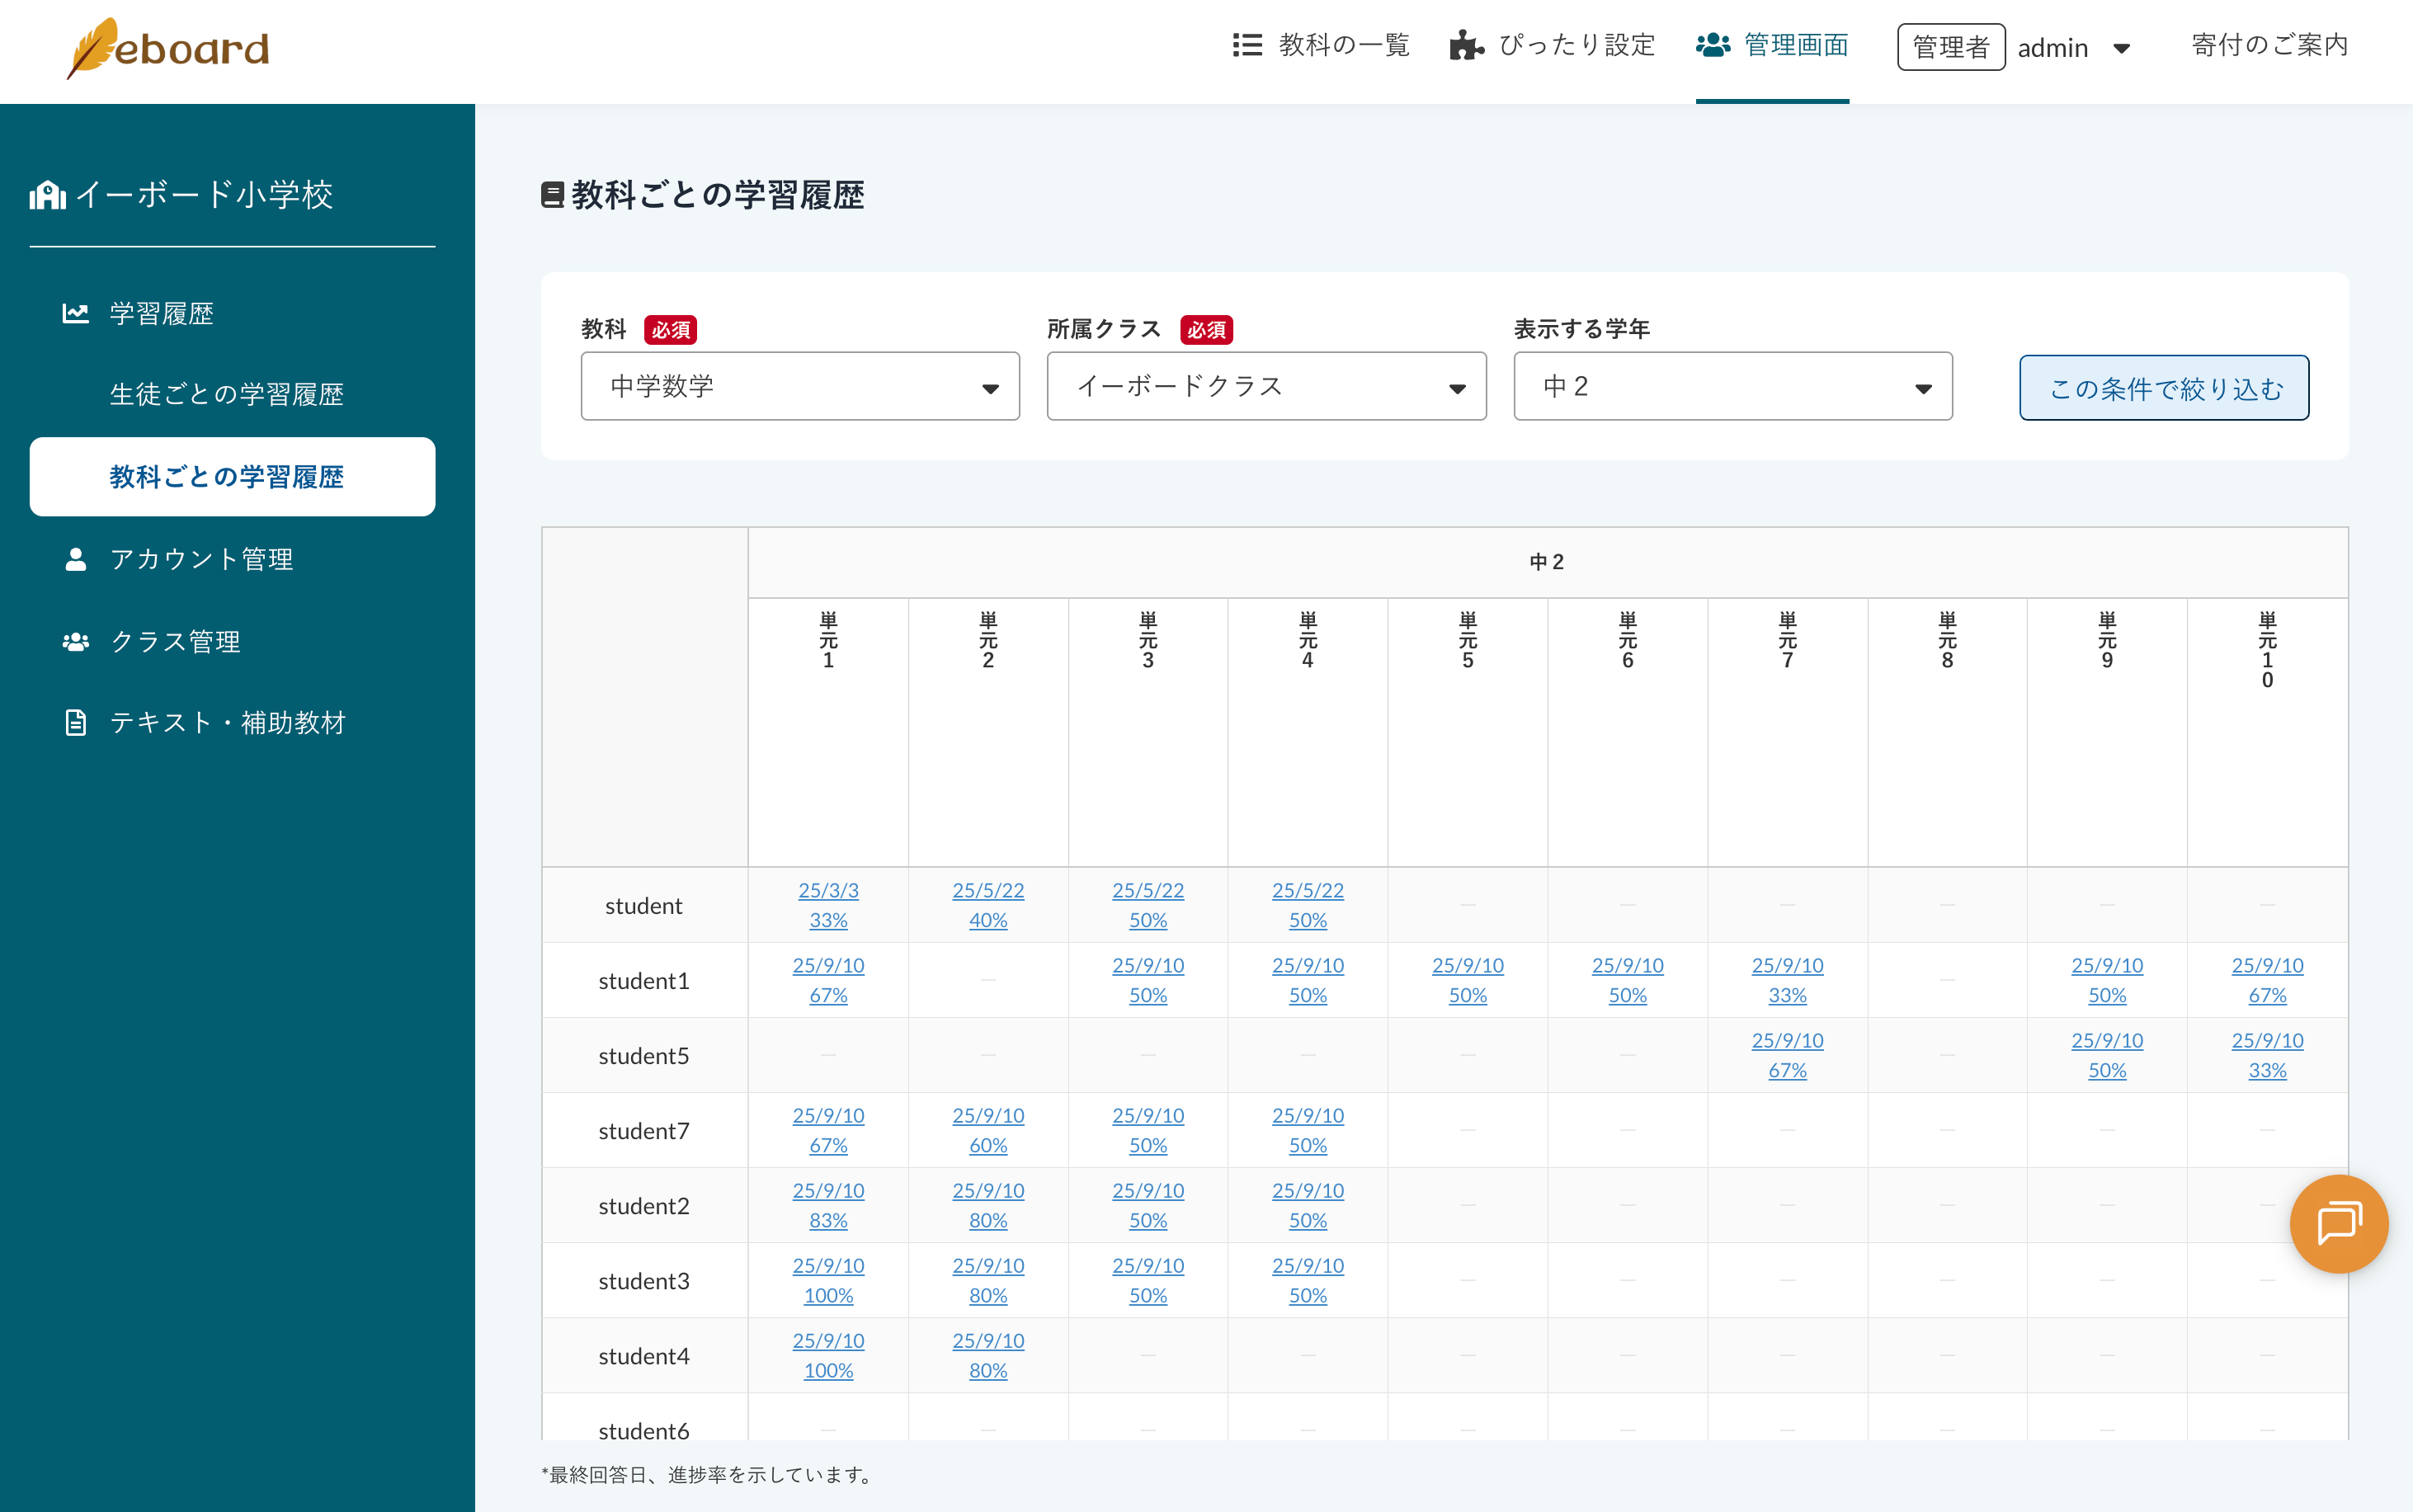
Task: Open アカウント管理 in sidebar
Action: pos(201,559)
